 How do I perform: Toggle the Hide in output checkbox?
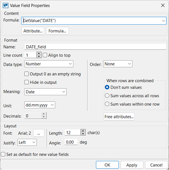click(x=26, y=82)
